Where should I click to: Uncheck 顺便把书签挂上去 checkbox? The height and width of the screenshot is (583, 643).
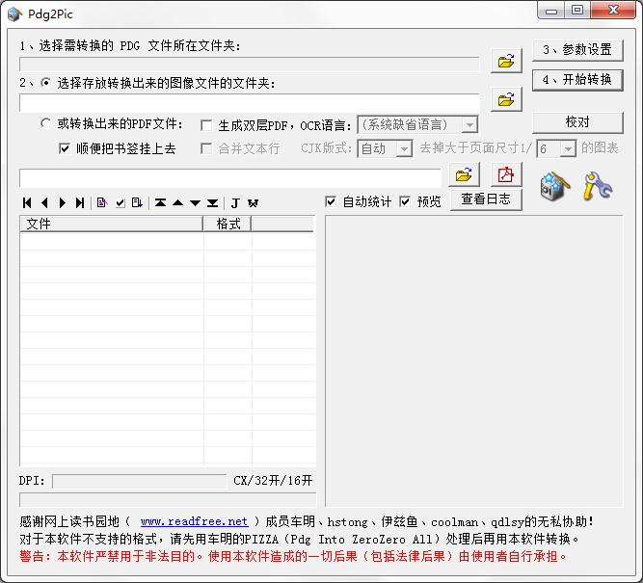65,148
